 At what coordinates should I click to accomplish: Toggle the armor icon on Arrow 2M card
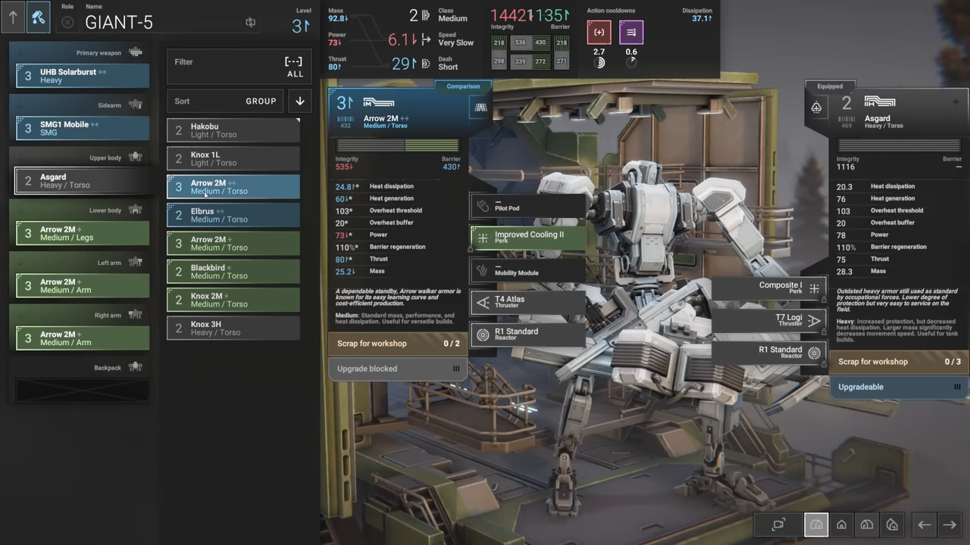click(x=480, y=107)
